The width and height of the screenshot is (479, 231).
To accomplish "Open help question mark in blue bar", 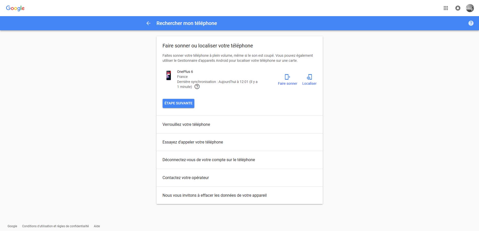I will pos(471,23).
